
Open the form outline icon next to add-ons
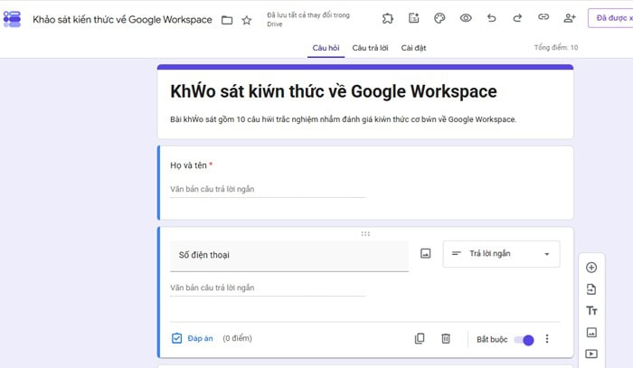414,18
